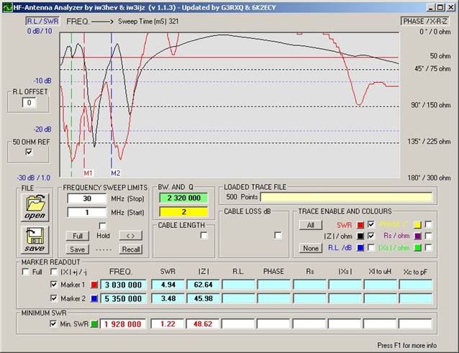Click the save file icon
459x353 pixels.
pyautogui.click(x=35, y=240)
